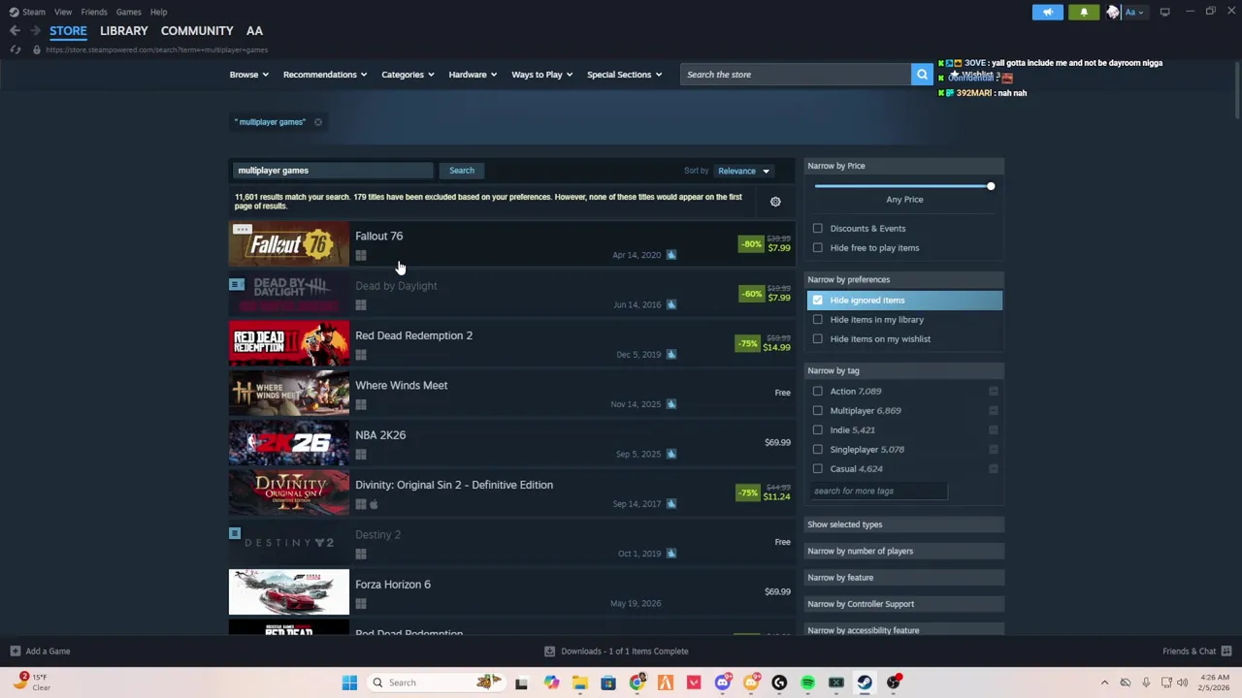
Task: Click the search for more tags field
Action: click(x=877, y=491)
